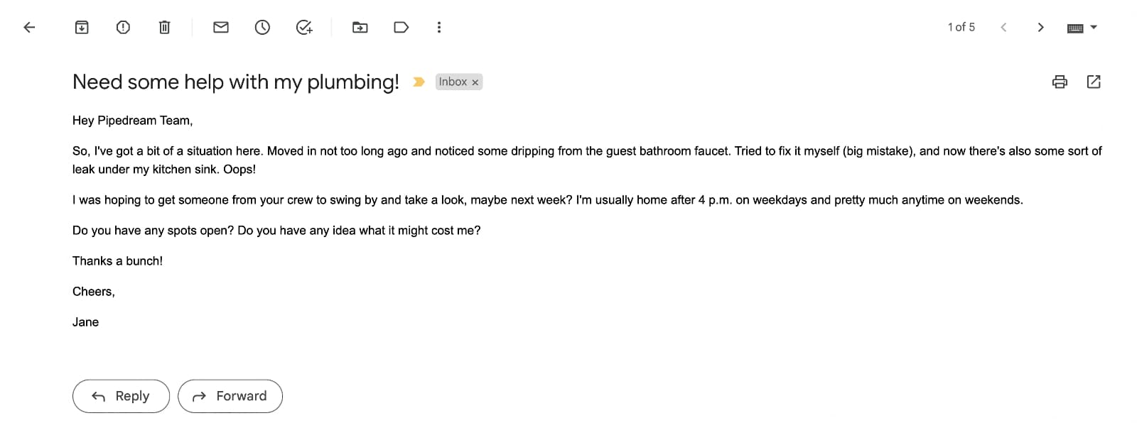This screenshot has height=423, width=1137.
Task: Select the email subject line
Action: click(x=236, y=82)
